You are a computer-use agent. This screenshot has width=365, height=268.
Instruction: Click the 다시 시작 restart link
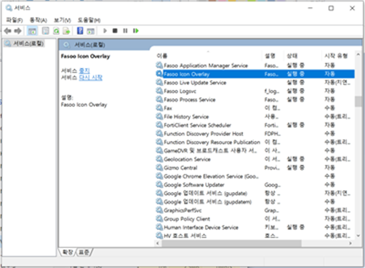(91, 77)
